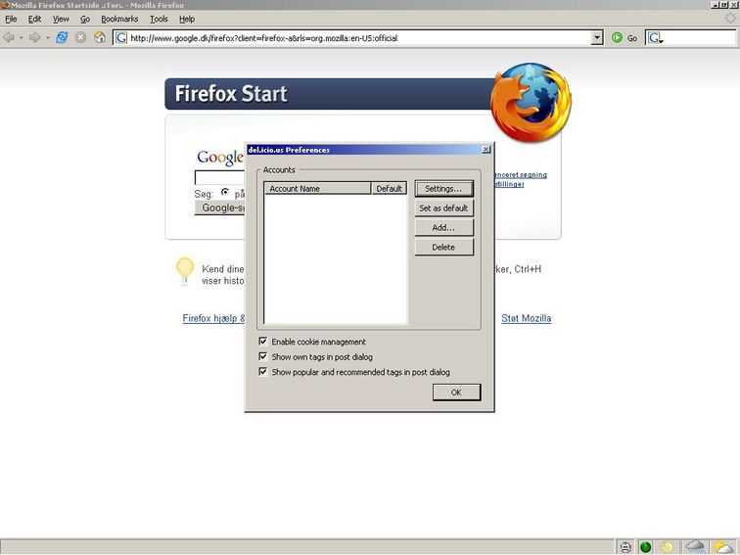Open the Help menu
The width and height of the screenshot is (740, 555).
pyautogui.click(x=187, y=19)
